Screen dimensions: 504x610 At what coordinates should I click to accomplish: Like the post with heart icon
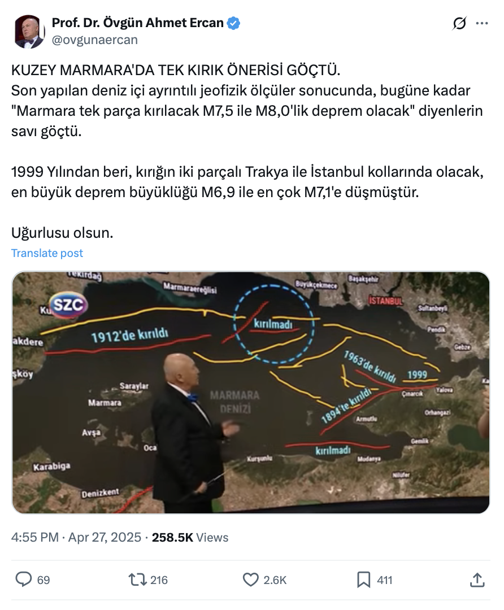tap(251, 579)
